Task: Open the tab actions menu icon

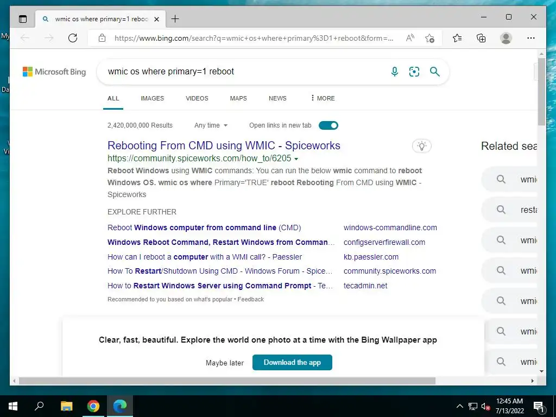Action: click(x=23, y=19)
